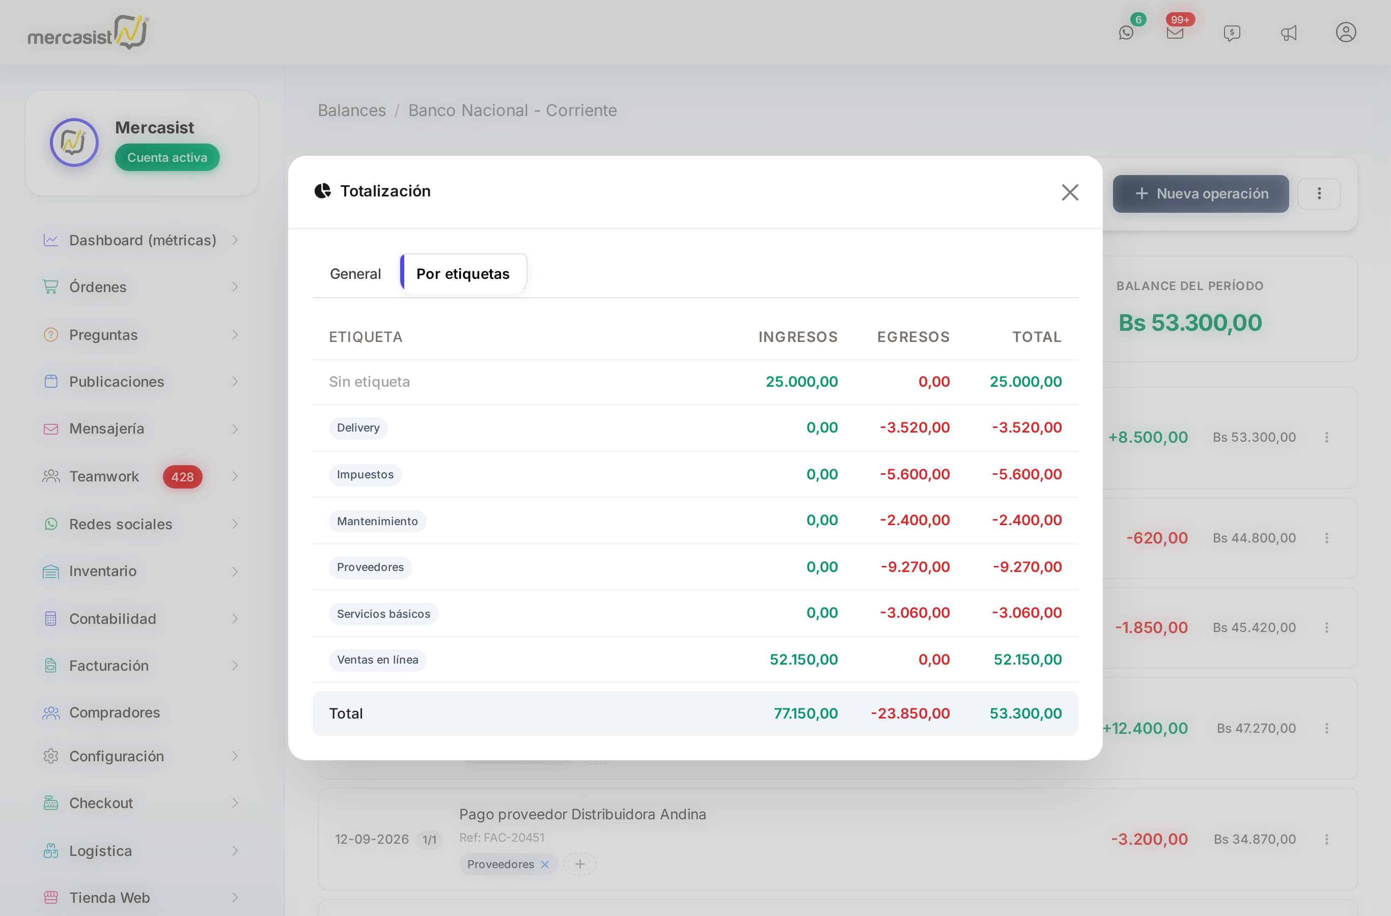Expand the Teamwork sidebar section
The height and width of the screenshot is (916, 1391).
pos(142,476)
